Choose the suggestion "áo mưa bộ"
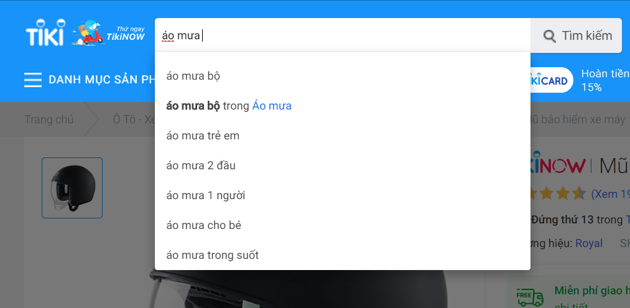 pyautogui.click(x=193, y=76)
